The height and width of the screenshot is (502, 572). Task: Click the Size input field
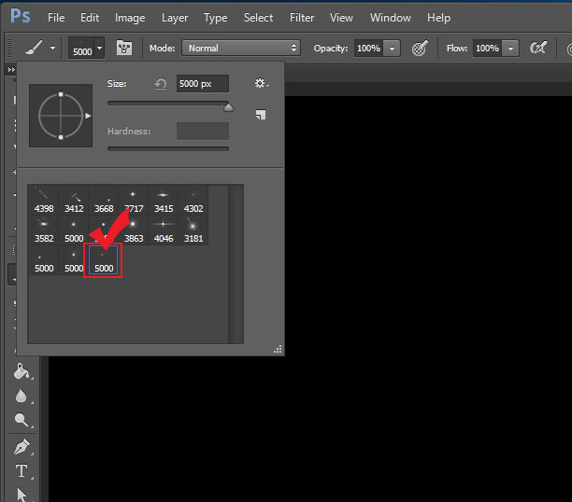click(x=203, y=84)
